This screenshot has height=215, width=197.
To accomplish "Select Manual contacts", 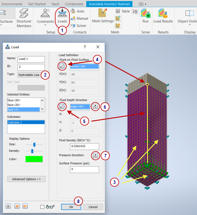I will pos(79,18).
